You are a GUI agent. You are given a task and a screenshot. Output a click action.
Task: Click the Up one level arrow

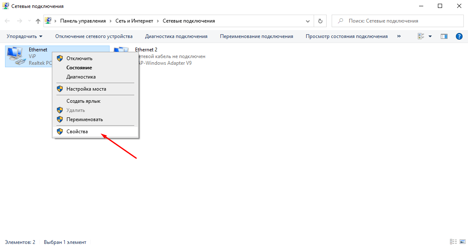tap(38, 21)
